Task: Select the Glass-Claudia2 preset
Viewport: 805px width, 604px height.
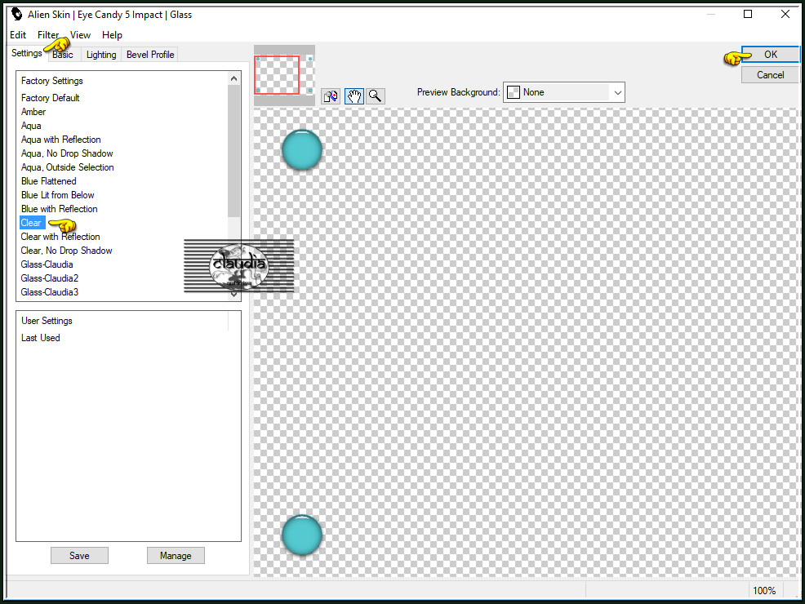Action: click(x=50, y=278)
